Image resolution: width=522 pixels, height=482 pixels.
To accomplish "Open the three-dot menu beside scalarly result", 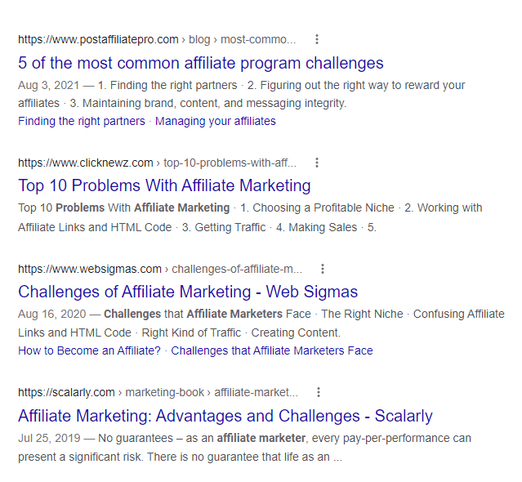I will [x=319, y=392].
